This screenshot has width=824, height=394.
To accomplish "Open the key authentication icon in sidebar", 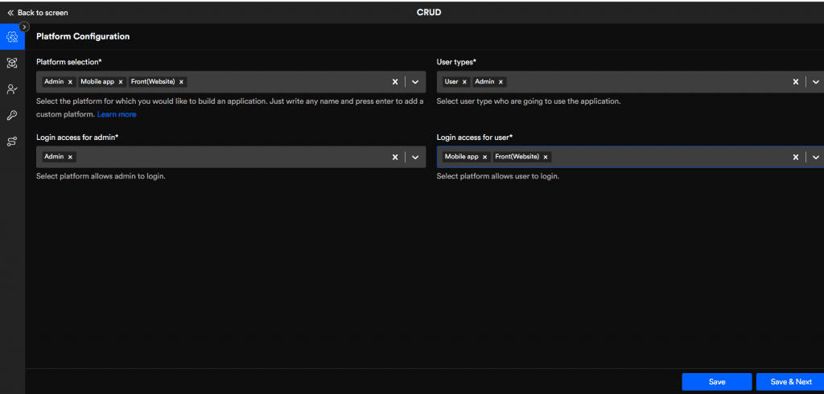I will pos(12,115).
